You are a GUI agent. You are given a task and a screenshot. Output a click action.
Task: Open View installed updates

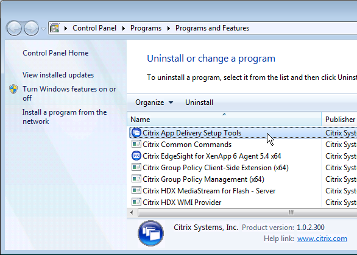(58, 75)
